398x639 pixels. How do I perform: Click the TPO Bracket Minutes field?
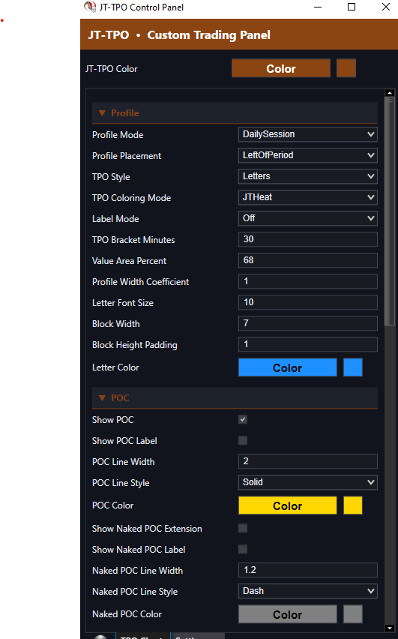tap(307, 239)
